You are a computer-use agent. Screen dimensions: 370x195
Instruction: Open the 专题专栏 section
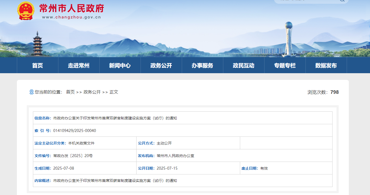pyautogui.click(x=285, y=65)
